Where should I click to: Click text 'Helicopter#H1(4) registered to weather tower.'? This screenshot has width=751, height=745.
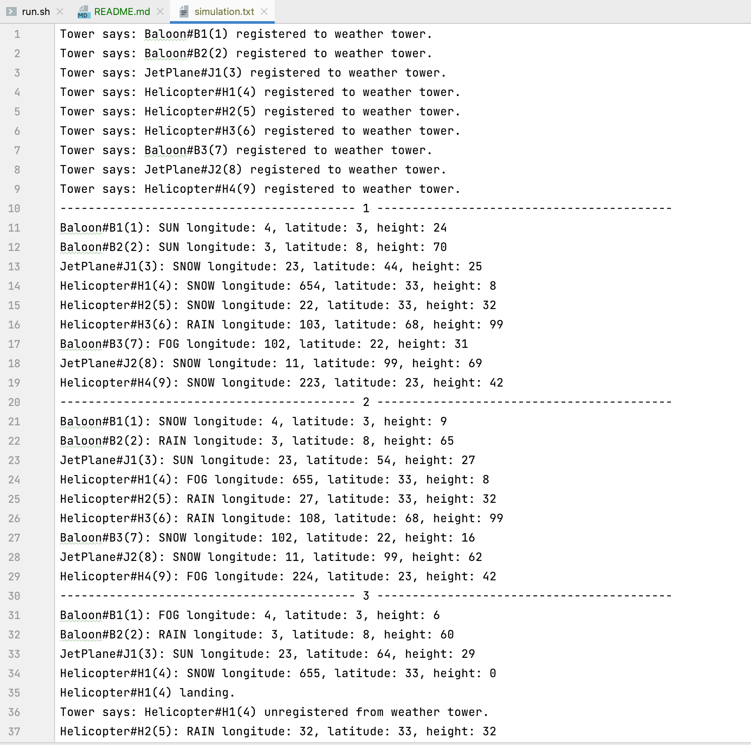pyautogui.click(x=302, y=92)
